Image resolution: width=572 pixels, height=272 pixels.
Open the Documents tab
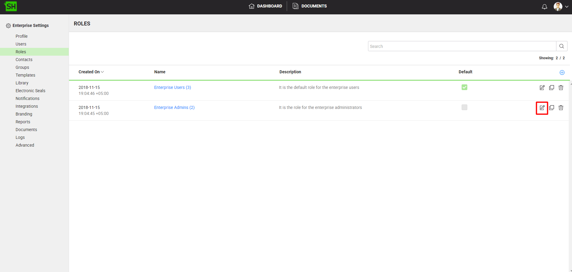tap(310, 6)
